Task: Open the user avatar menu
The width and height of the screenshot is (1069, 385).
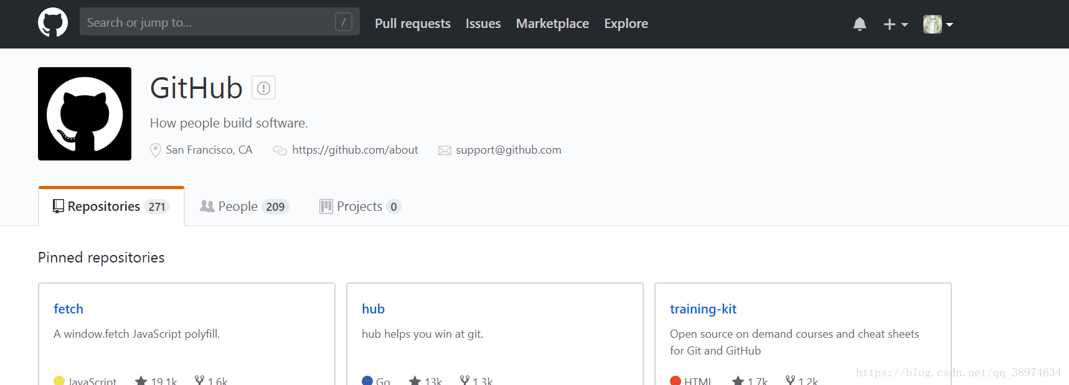Action: 938,24
